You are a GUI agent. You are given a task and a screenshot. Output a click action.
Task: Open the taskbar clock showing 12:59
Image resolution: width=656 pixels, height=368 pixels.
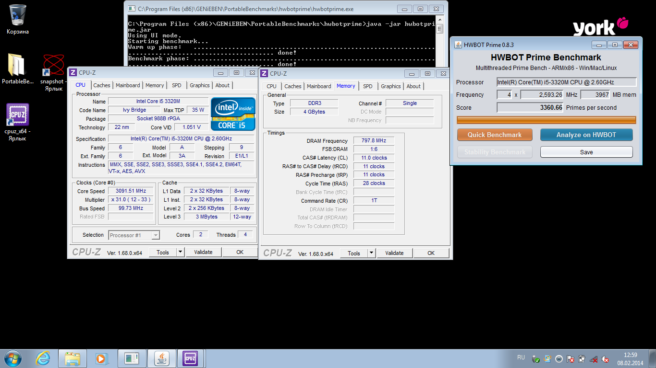(630, 359)
